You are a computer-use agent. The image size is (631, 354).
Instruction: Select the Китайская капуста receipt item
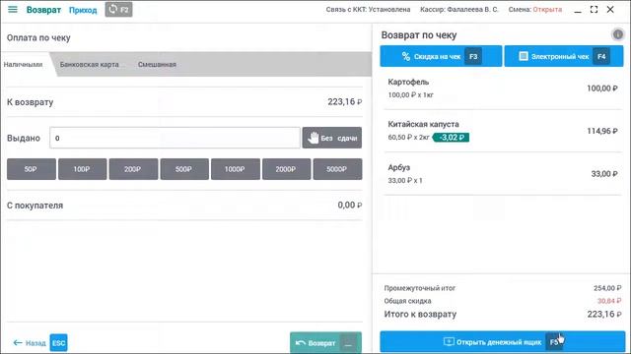coord(503,131)
